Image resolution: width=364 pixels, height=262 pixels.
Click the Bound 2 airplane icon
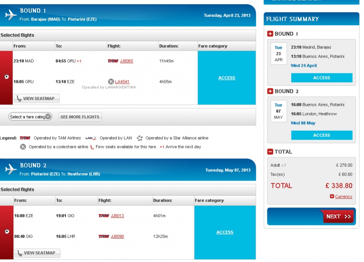(x=11, y=169)
